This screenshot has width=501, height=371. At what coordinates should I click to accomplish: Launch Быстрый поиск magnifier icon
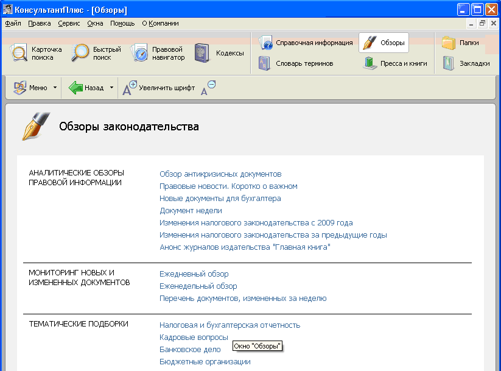click(80, 53)
